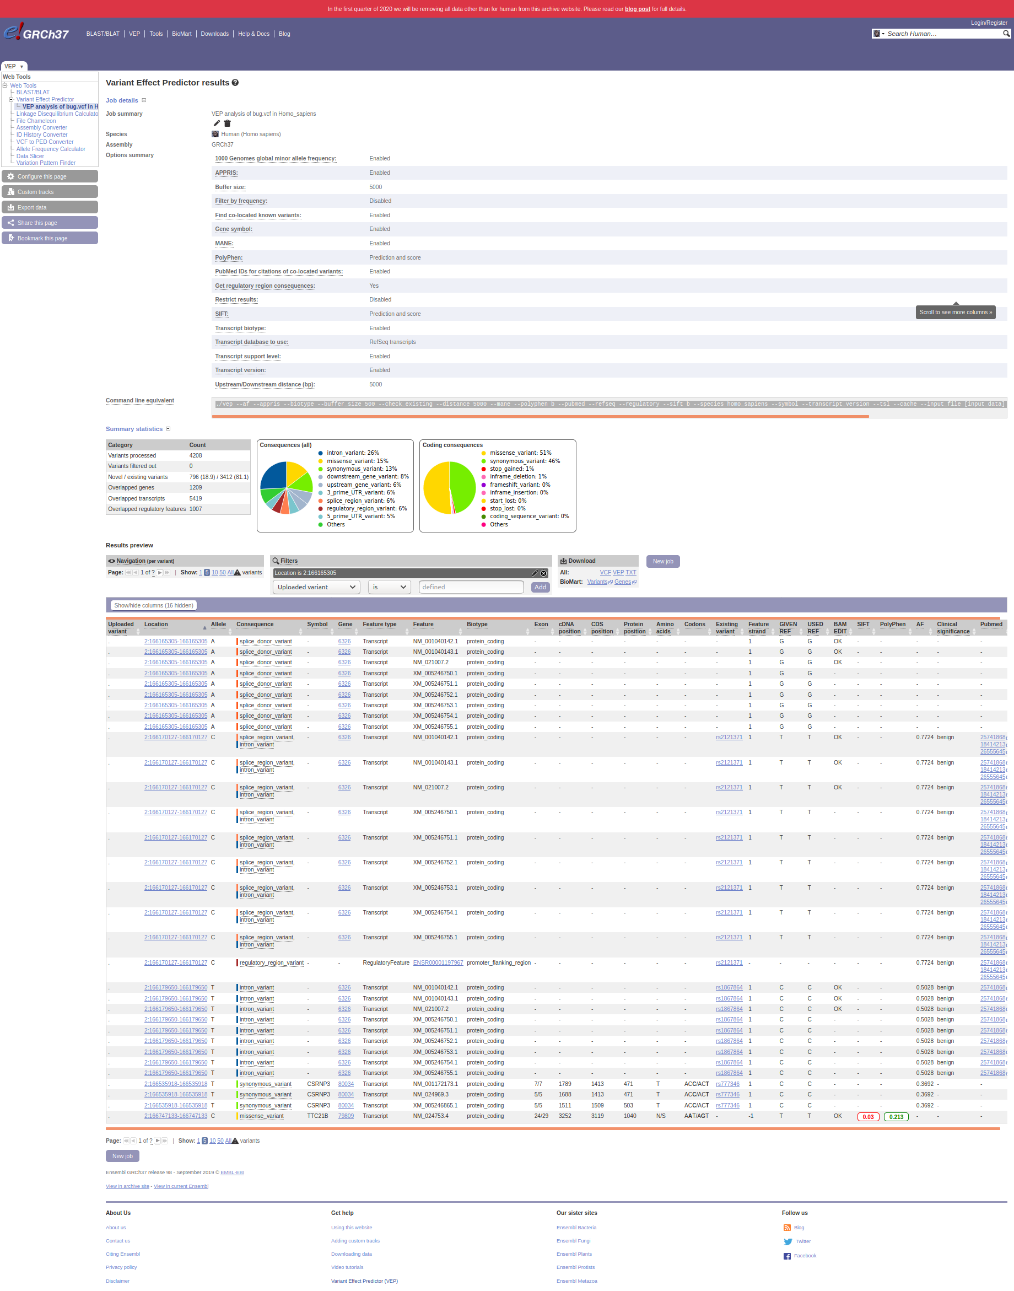Open the Ensembl GRCh37 logo home link
The height and width of the screenshot is (1291, 1014).
click(x=36, y=32)
